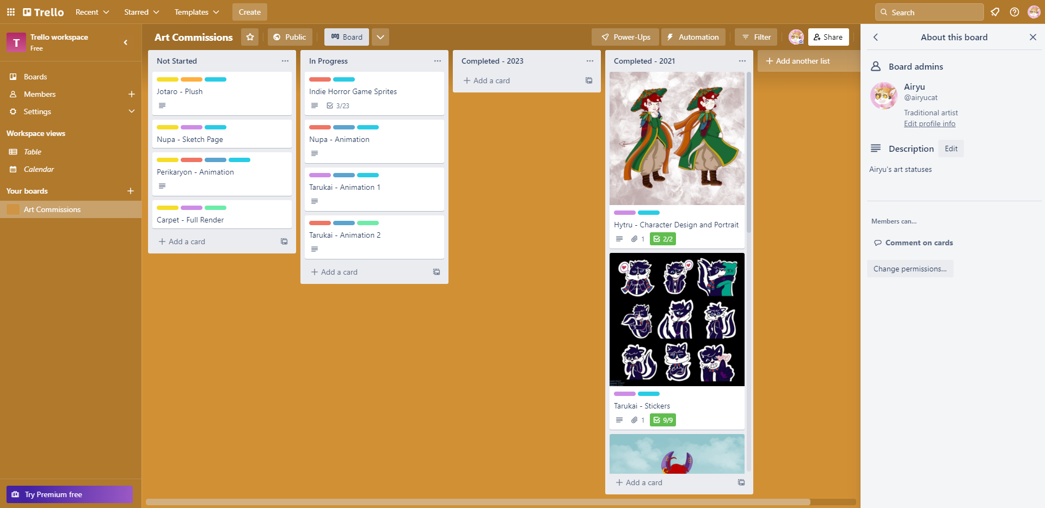Collapse the Settings section in sidebar
This screenshot has width=1045, height=508.
132,111
